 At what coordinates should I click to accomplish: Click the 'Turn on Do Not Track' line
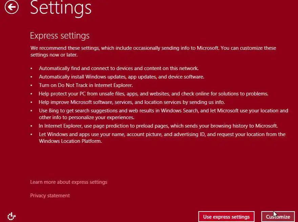pos(86,85)
